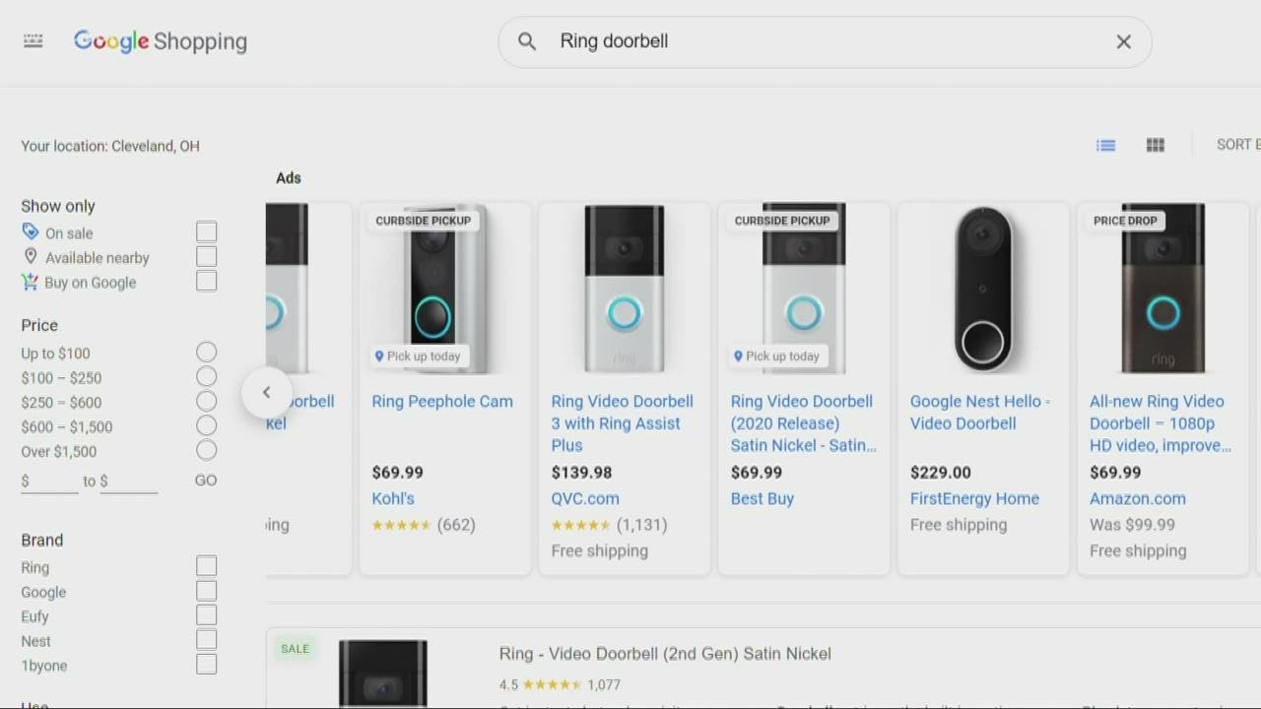Open the Ring Peephole Cam listing
Screen dimensions: 1261x709
click(x=442, y=402)
